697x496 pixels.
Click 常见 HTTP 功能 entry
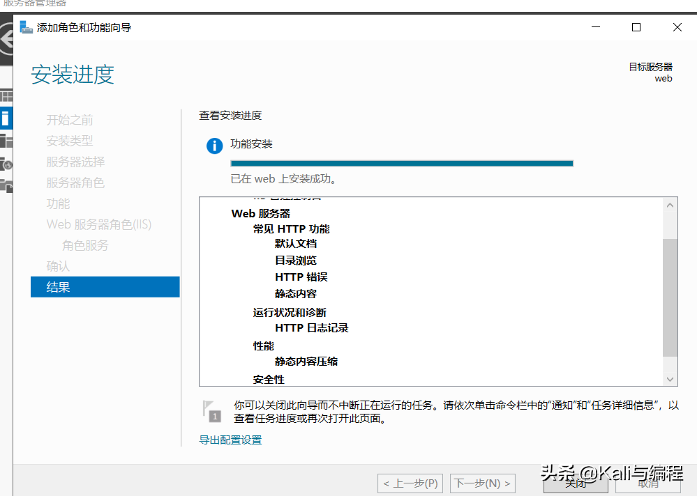[291, 229]
